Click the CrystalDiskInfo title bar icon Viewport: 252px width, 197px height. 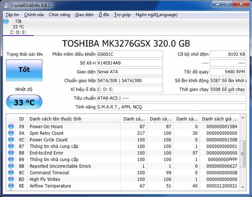(6, 5)
